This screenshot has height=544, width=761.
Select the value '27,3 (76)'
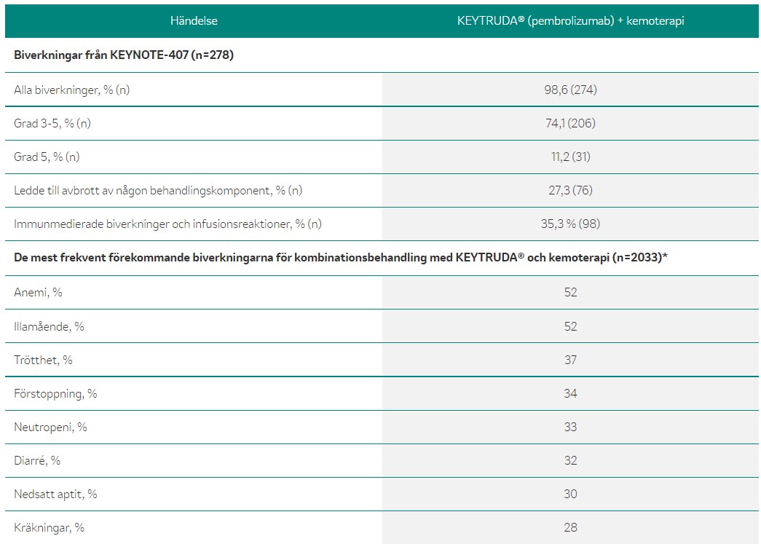[570, 190]
